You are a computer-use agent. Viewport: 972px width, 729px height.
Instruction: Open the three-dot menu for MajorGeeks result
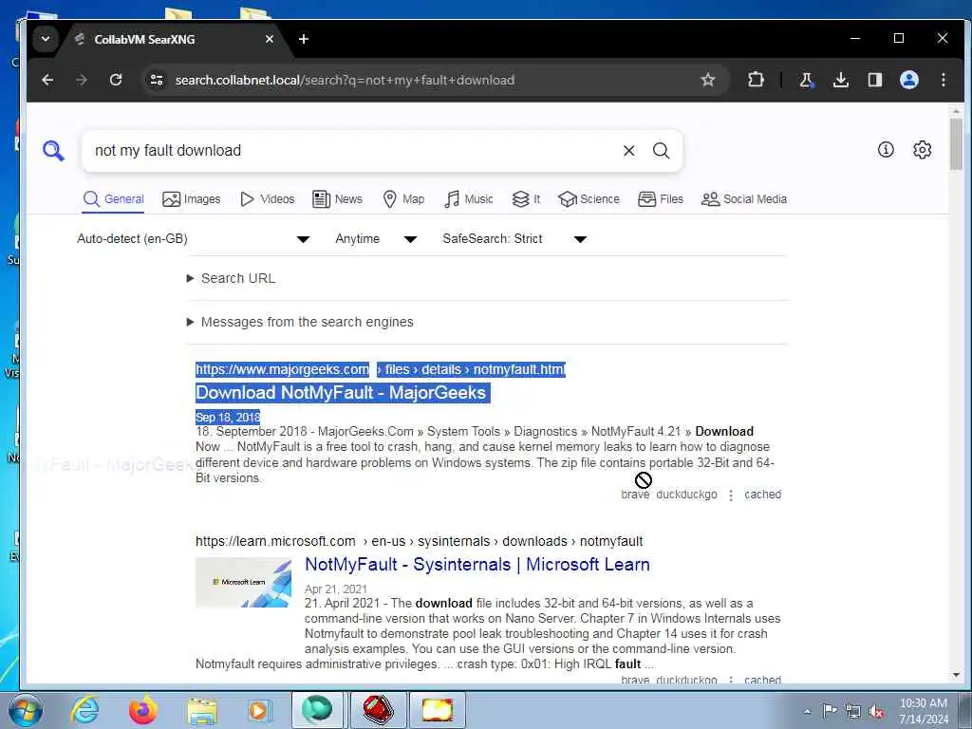tap(731, 495)
